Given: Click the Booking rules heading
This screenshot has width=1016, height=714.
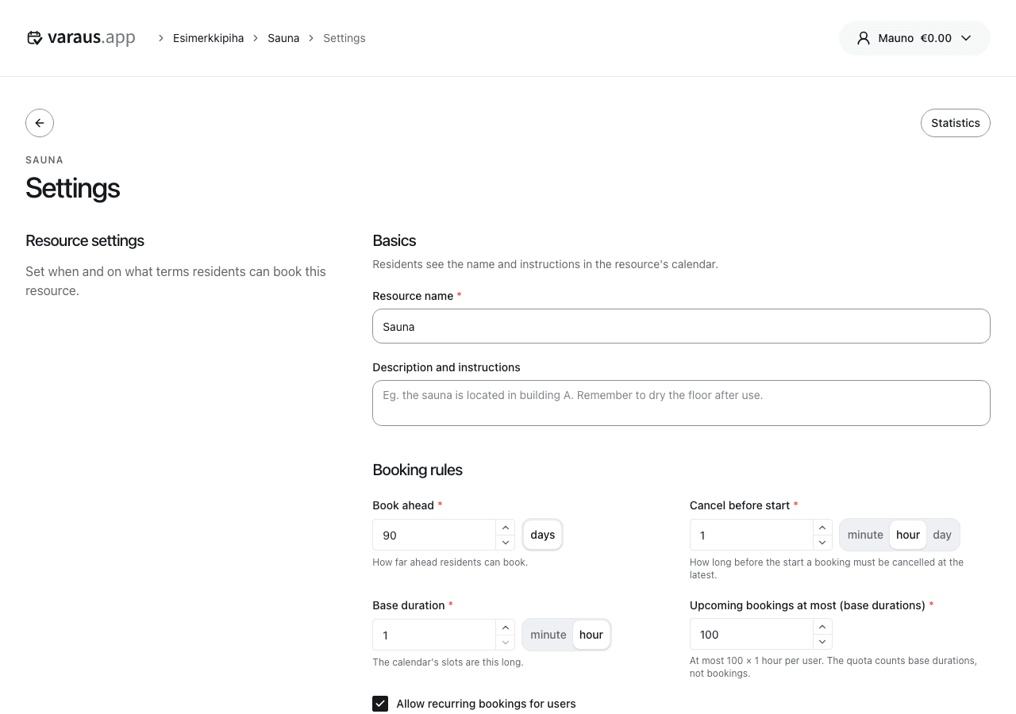Looking at the screenshot, I should pyautogui.click(x=418, y=470).
